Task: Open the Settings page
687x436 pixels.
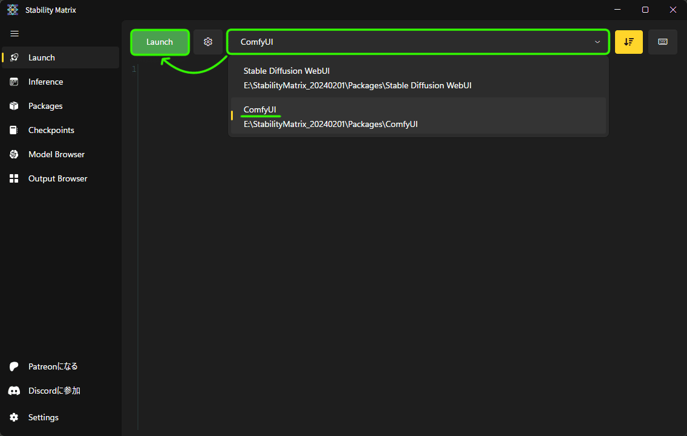Action: click(60, 417)
